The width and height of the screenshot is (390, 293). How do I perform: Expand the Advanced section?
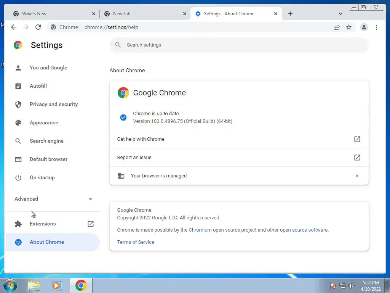[53, 199]
